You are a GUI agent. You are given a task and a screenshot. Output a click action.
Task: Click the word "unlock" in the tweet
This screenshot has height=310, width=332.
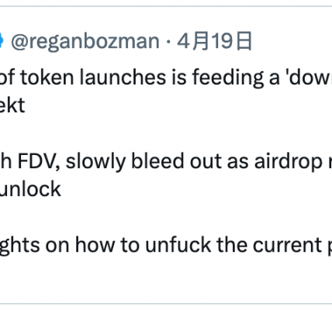point(30,189)
